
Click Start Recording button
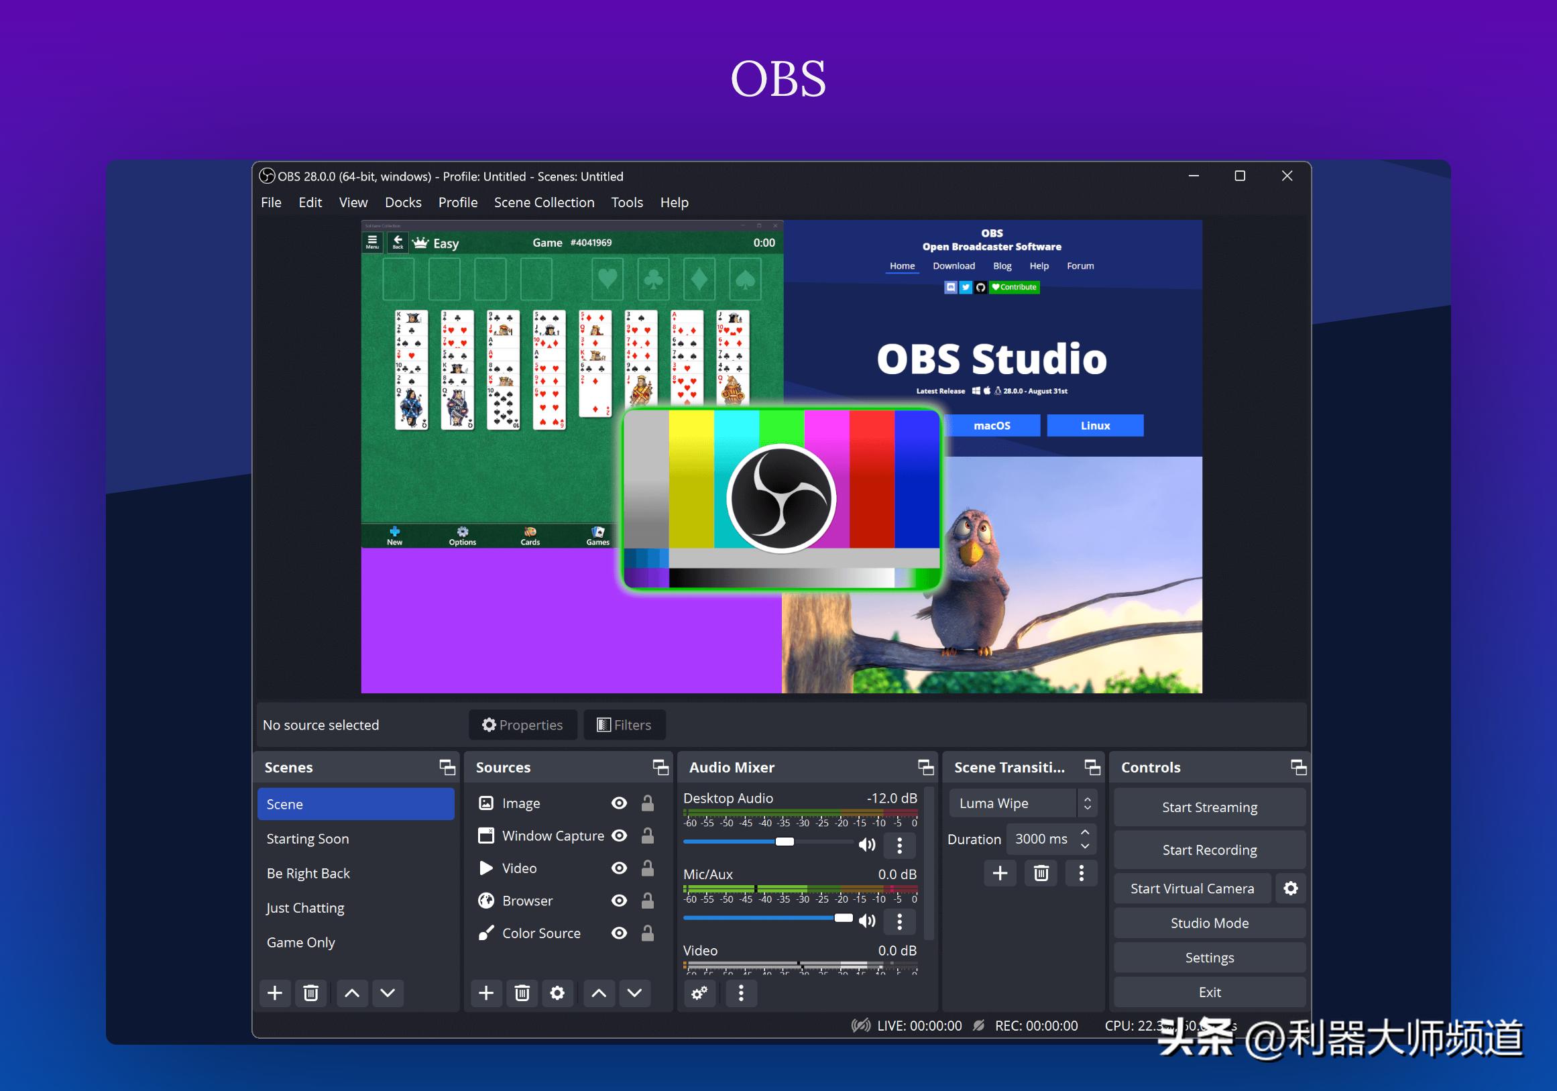point(1209,850)
